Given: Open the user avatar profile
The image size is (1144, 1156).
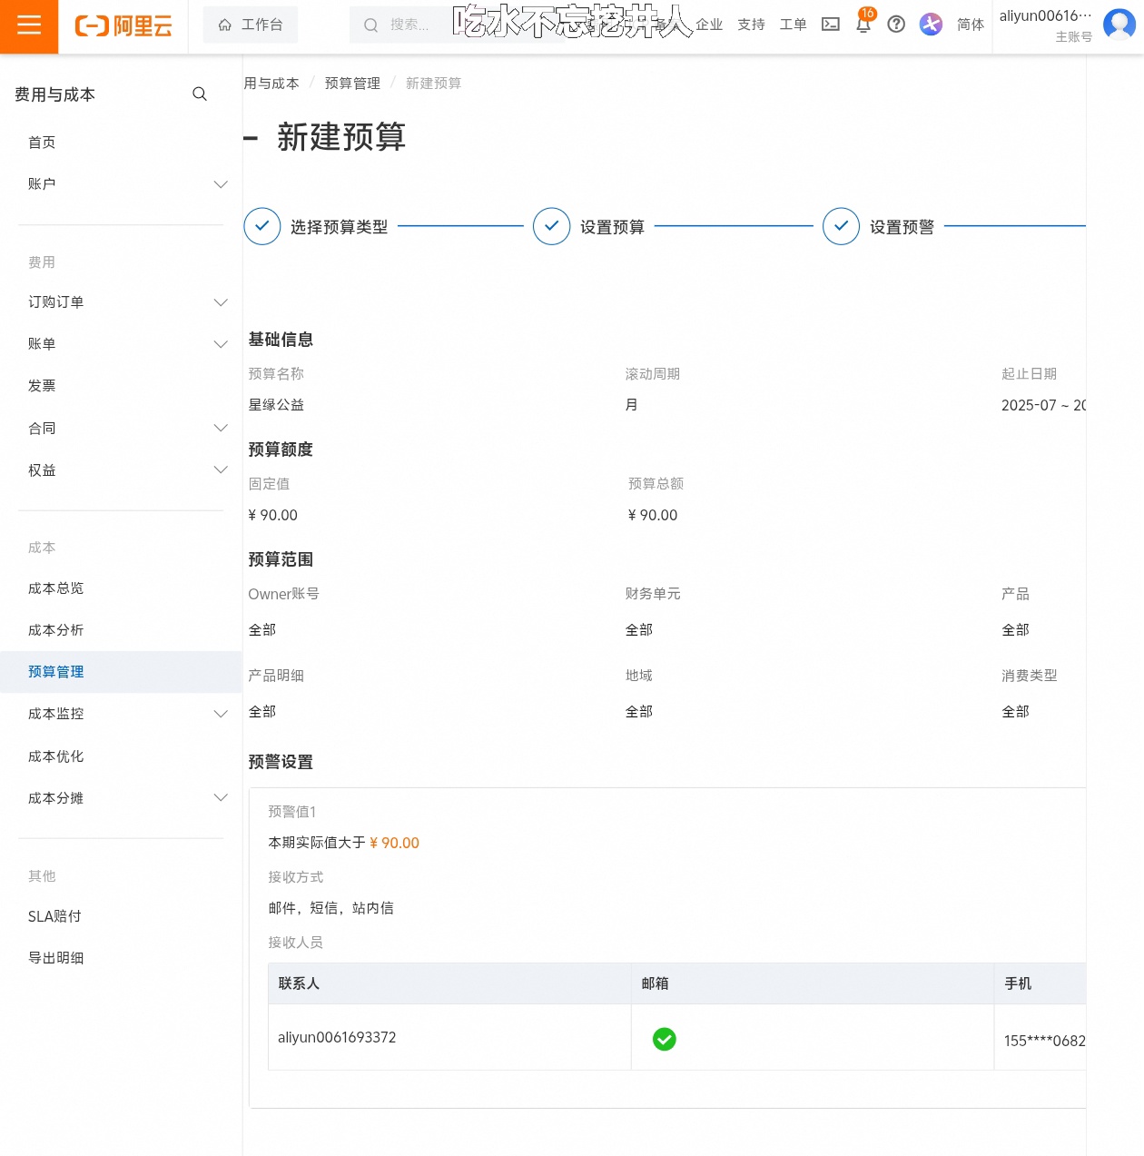Looking at the screenshot, I should pos(1119,25).
